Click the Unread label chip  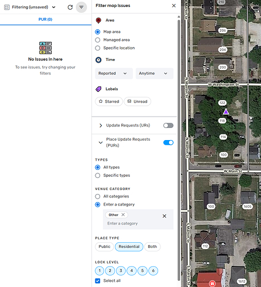click(137, 102)
